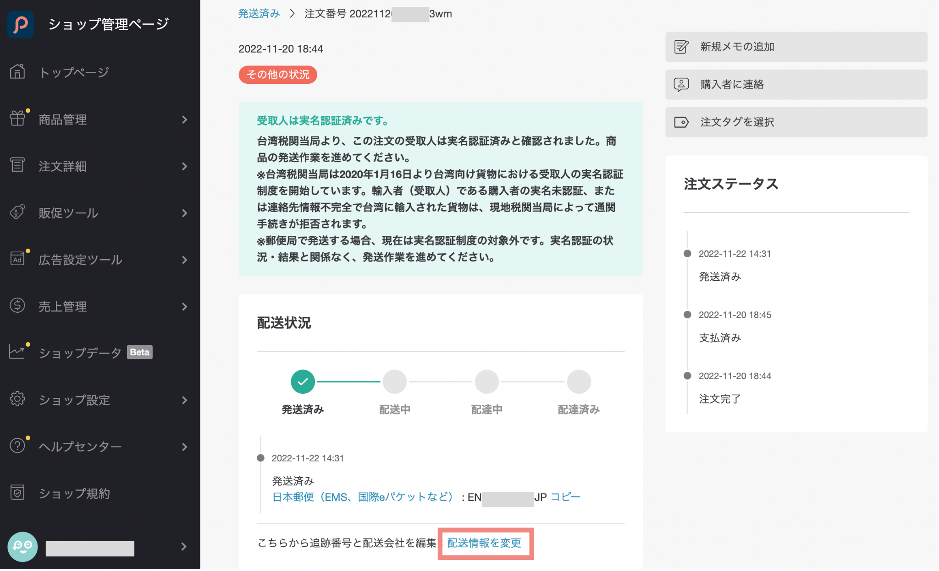Click the price tag icon for 販促ツール

tap(17, 212)
